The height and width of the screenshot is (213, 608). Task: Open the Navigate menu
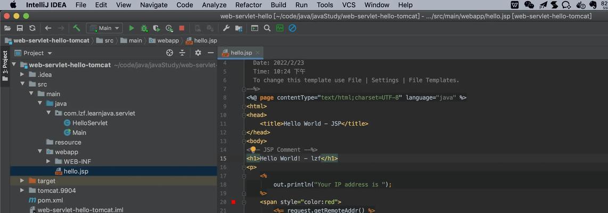coord(153,5)
